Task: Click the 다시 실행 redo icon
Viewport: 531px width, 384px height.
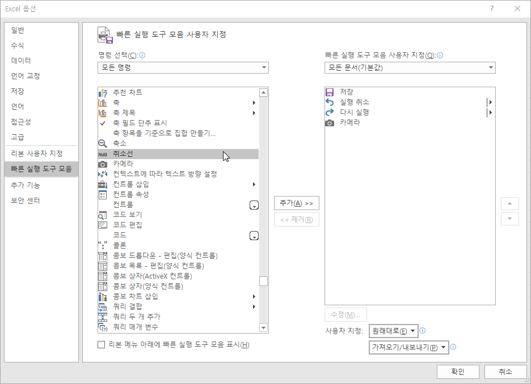Action: pos(330,113)
